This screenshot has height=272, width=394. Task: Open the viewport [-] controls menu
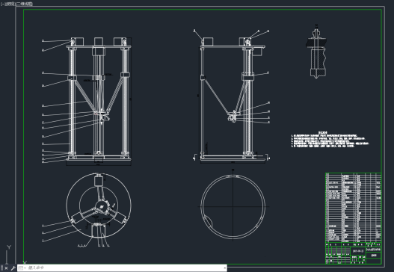(1, 4)
